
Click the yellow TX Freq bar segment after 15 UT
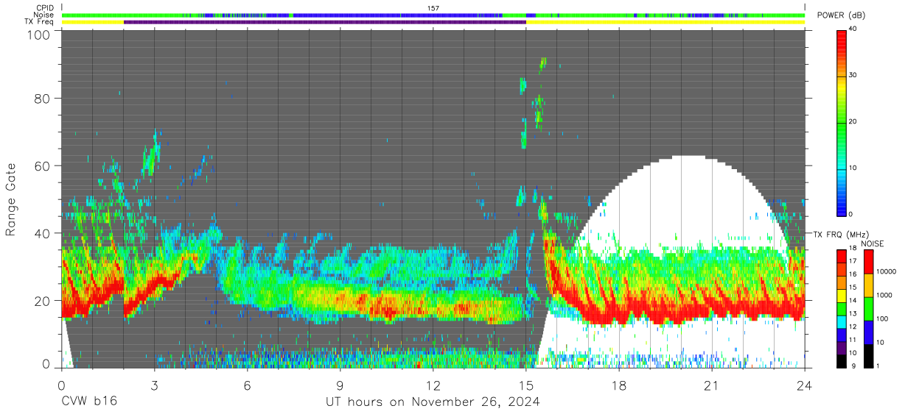coord(663,22)
